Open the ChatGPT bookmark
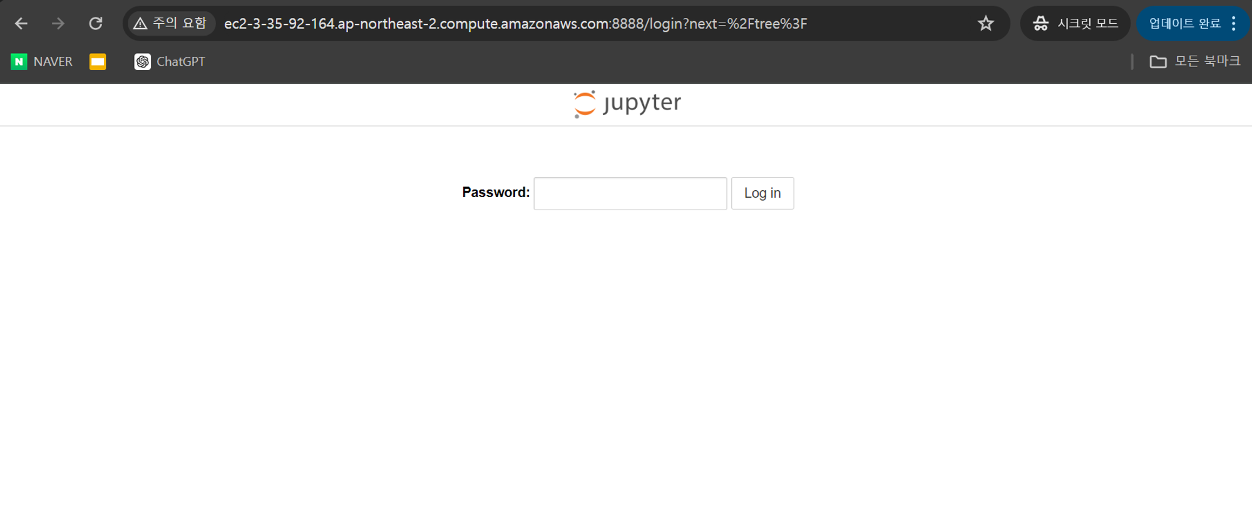Screen dimensions: 1252x526 coord(170,61)
